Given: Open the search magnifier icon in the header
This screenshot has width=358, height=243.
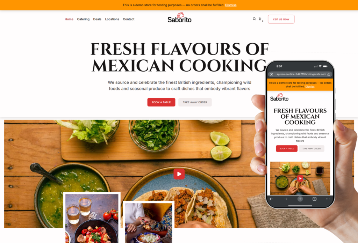Looking at the screenshot, I should (x=254, y=19).
